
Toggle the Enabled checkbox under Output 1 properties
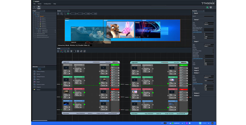(x=213, y=48)
